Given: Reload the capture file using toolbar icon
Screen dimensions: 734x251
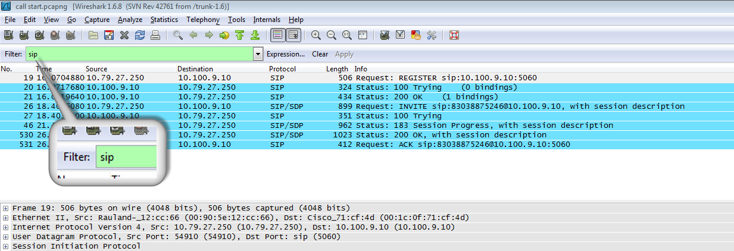Looking at the screenshot, I should (x=140, y=35).
